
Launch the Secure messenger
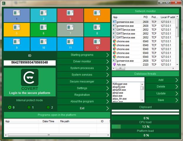(x=84, y=81)
